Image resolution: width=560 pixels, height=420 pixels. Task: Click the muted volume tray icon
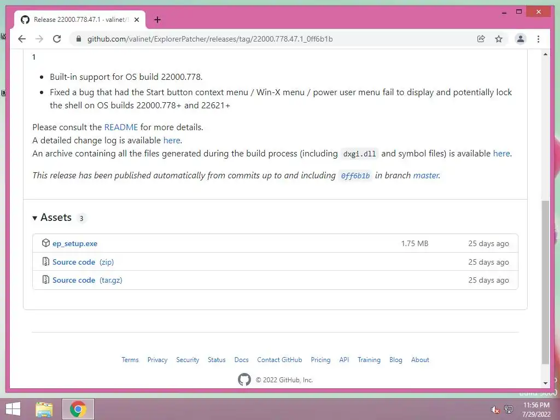click(x=495, y=410)
